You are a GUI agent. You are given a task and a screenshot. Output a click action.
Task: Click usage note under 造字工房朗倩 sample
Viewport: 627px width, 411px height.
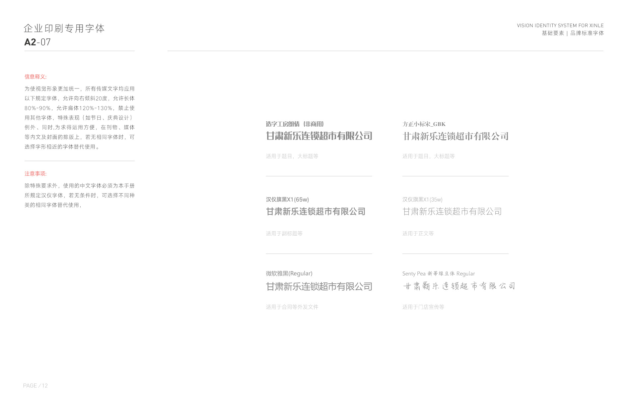[292, 156]
